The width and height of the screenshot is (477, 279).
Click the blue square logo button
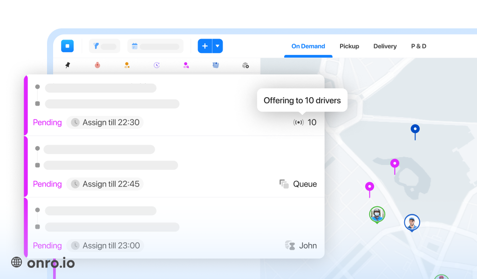(x=67, y=46)
